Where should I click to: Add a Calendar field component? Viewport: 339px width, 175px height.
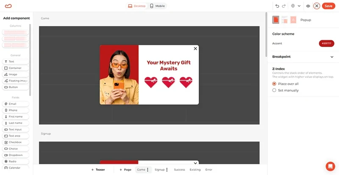[15, 168]
